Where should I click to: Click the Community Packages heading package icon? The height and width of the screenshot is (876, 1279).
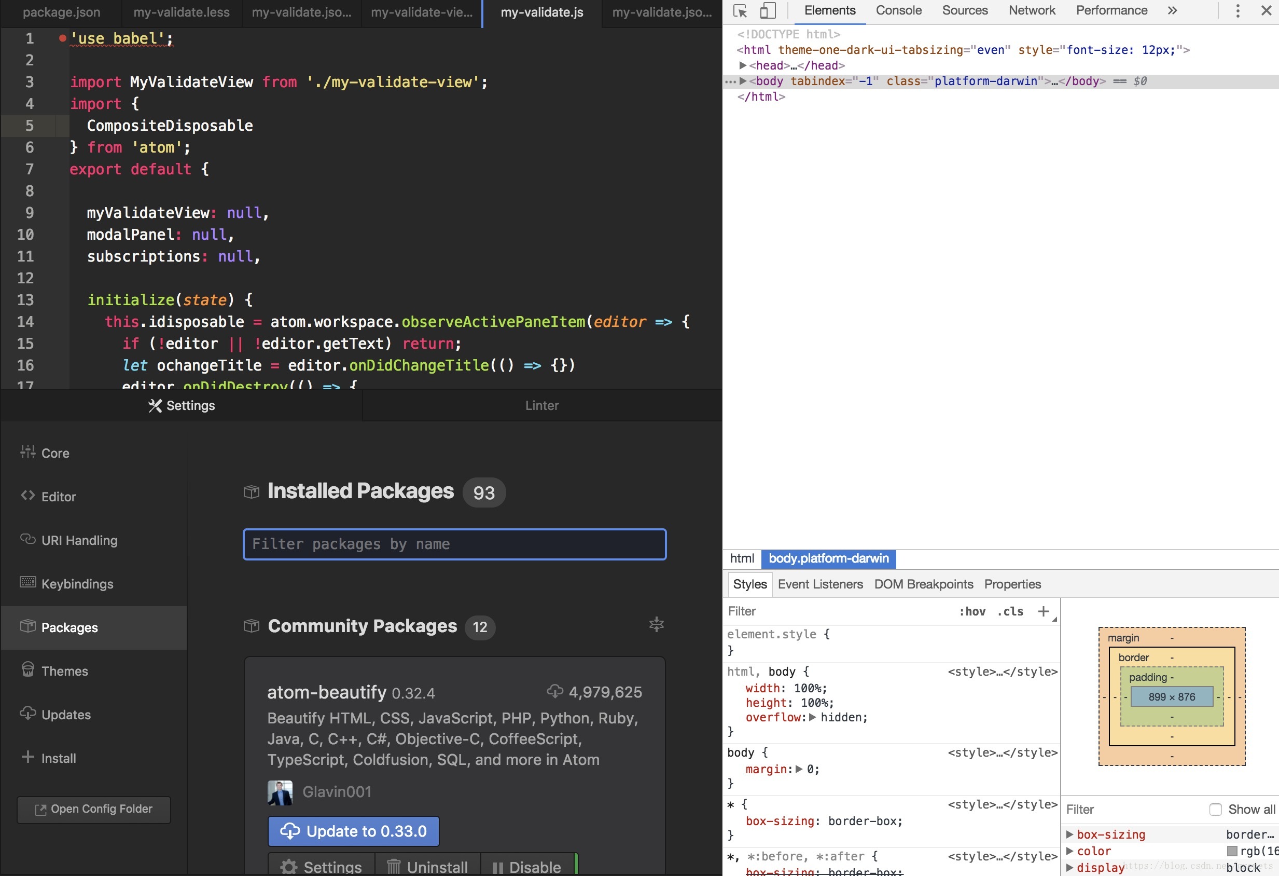[252, 626]
